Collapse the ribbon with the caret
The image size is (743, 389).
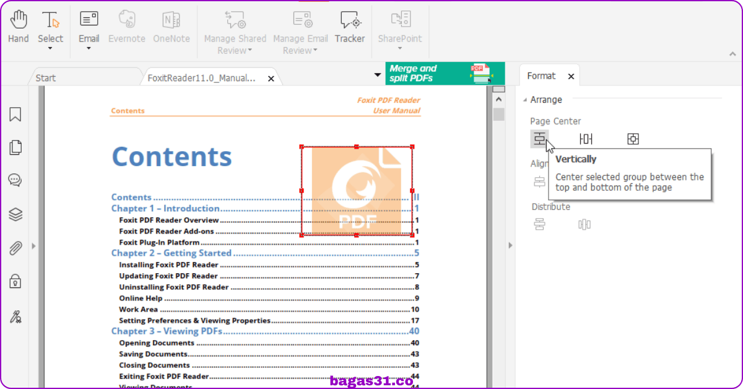tap(733, 55)
